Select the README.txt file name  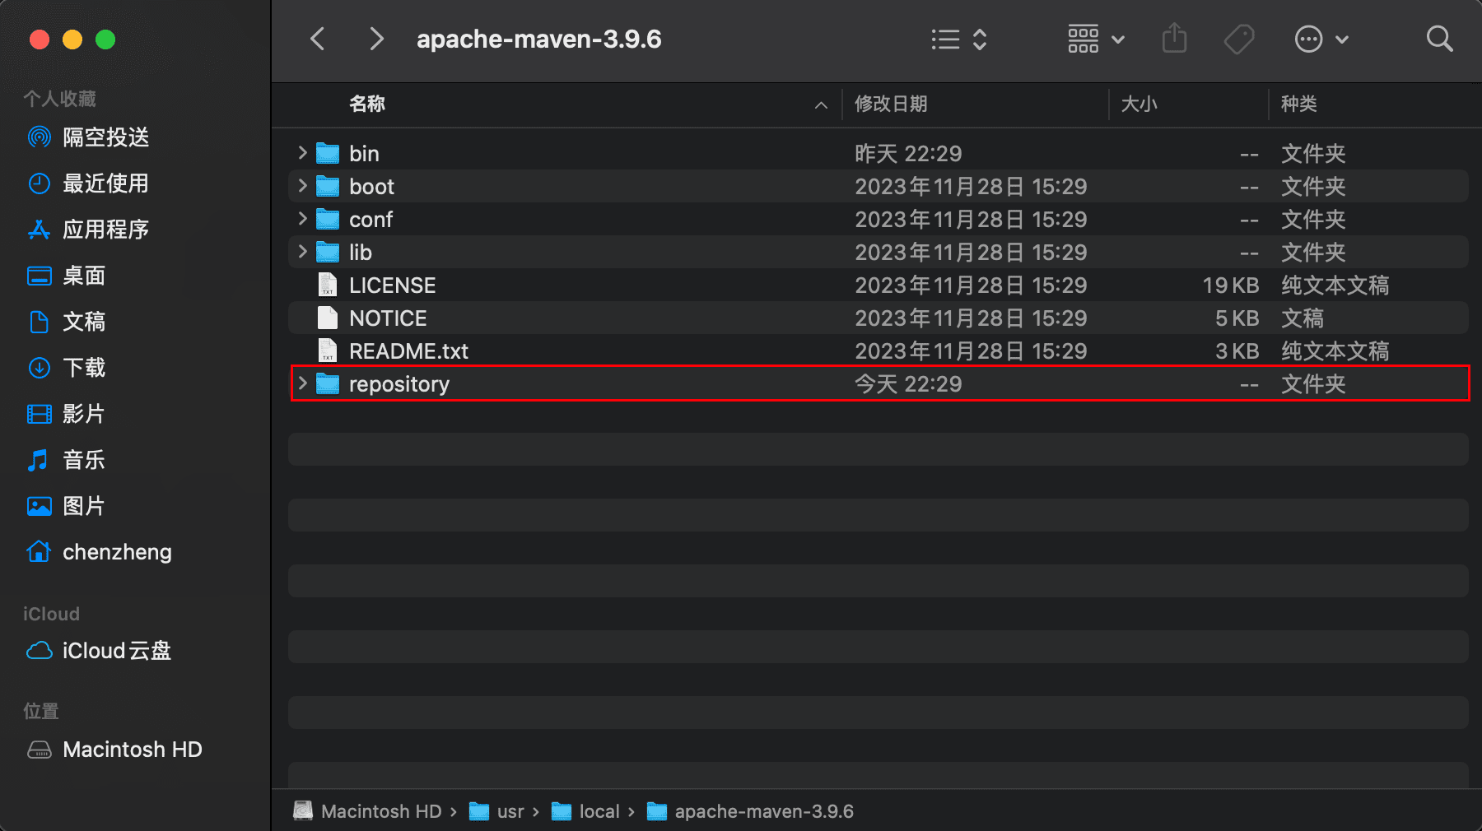pyautogui.click(x=408, y=351)
